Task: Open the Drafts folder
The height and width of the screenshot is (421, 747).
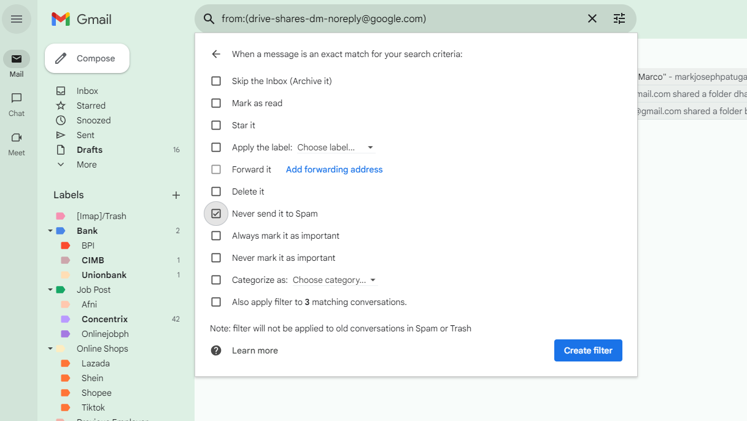Action: pyautogui.click(x=90, y=150)
